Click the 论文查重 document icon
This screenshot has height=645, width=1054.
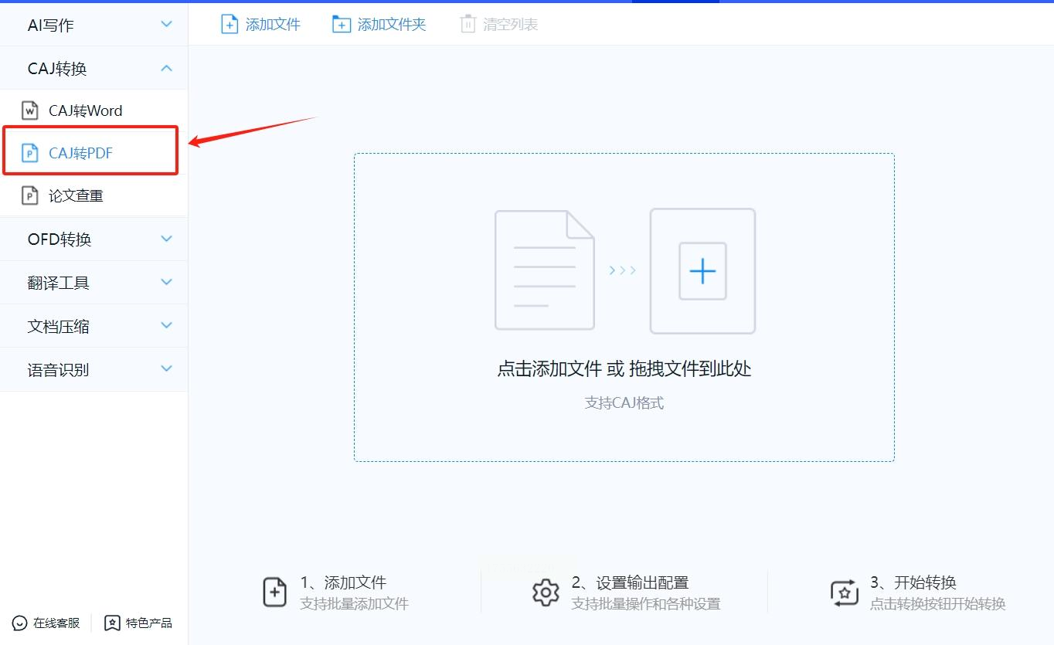(29, 195)
